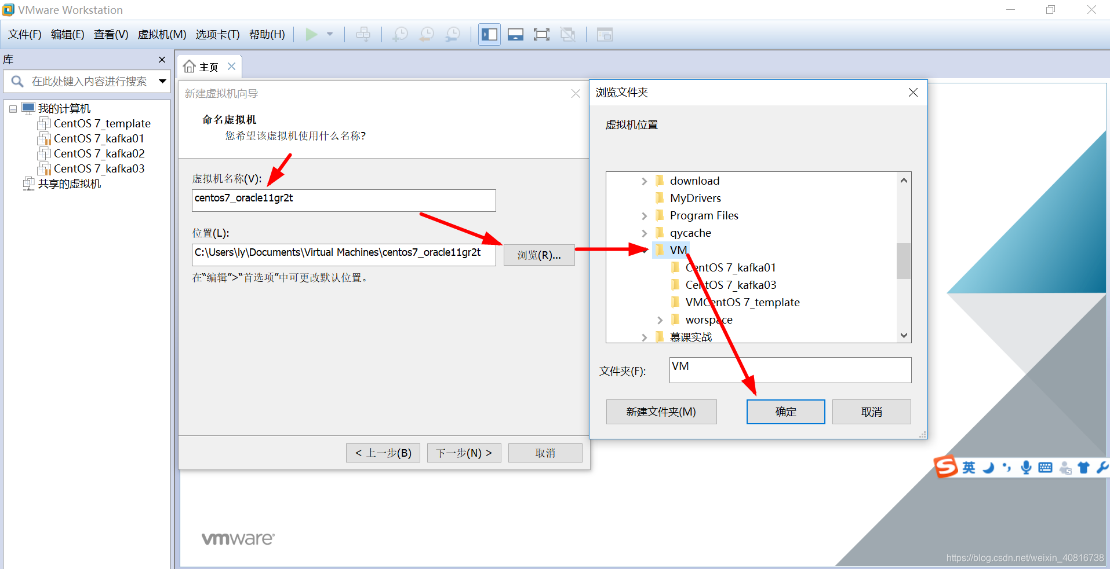This screenshot has width=1110, height=569.
Task: Click the 位置 path text field
Action: click(344, 255)
